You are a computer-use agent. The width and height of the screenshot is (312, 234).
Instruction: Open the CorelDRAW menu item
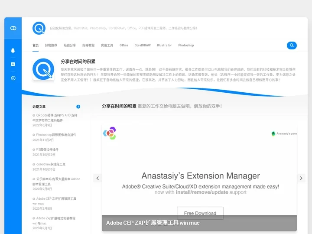[143, 45]
